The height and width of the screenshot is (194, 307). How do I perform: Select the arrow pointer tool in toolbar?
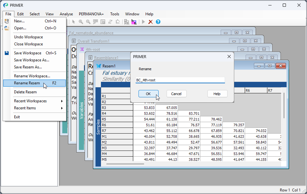point(73,22)
